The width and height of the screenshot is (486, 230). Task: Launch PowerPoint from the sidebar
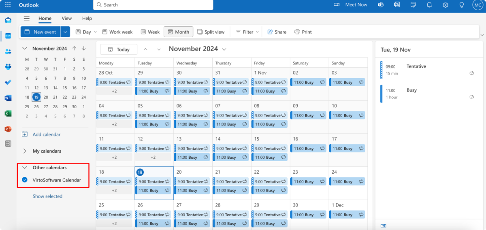pyautogui.click(x=8, y=129)
